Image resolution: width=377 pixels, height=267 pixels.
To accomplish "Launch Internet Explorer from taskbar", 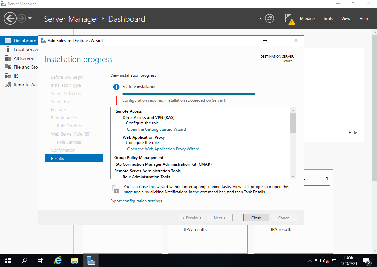I will pos(58,261).
